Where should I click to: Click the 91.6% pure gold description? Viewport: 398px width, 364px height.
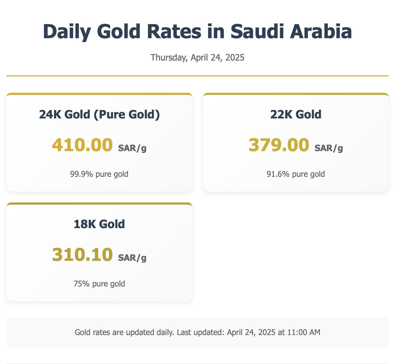[x=296, y=174]
